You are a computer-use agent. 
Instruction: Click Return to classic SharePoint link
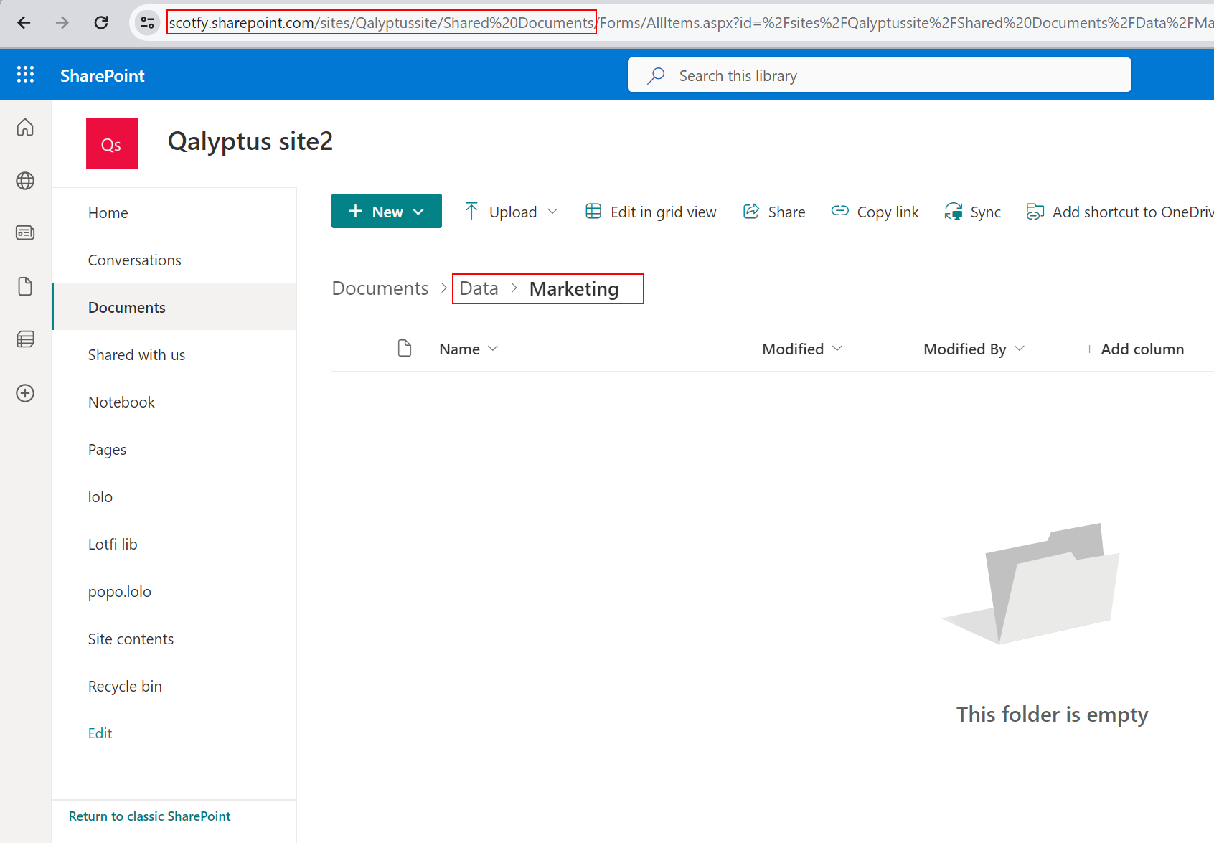tap(149, 816)
